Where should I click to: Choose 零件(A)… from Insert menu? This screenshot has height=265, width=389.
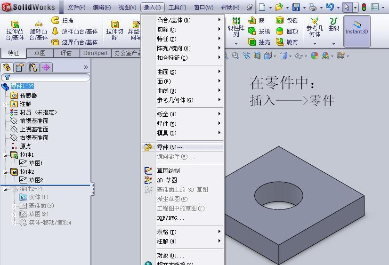(183, 147)
